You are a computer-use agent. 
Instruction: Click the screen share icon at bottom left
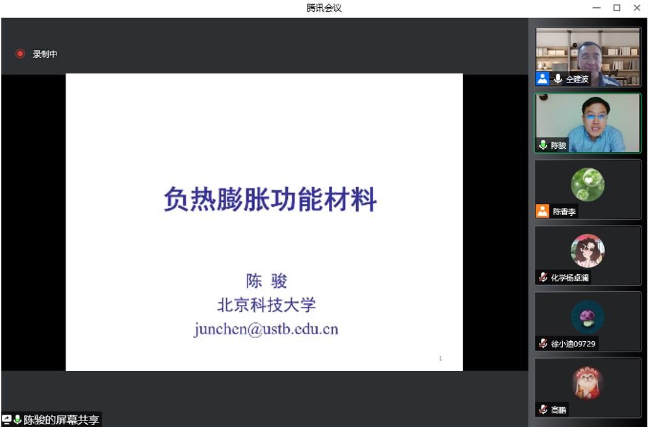coord(6,420)
